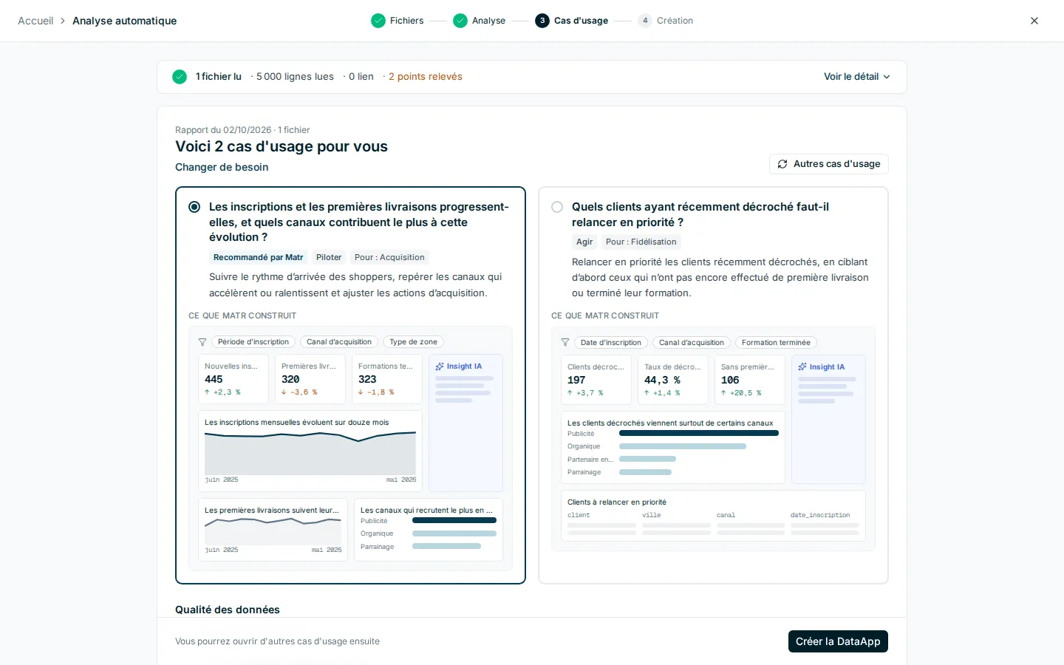
Task: Click the filter funnel icon in the left preview
Action: (x=202, y=342)
